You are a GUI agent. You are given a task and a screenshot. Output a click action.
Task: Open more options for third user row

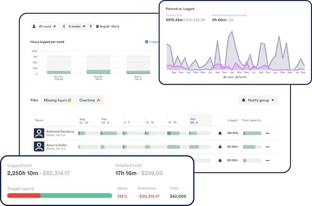click(x=267, y=161)
